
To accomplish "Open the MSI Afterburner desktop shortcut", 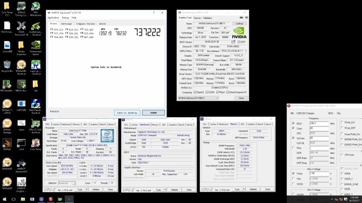I will tap(36, 9).
